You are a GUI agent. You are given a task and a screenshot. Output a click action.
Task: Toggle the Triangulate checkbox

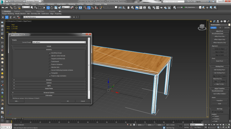click(50, 73)
